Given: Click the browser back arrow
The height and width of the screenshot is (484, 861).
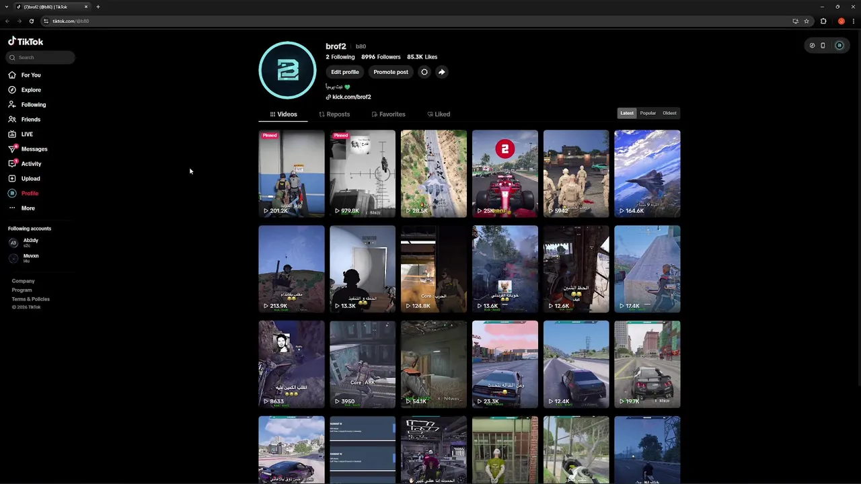Looking at the screenshot, I should (7, 21).
